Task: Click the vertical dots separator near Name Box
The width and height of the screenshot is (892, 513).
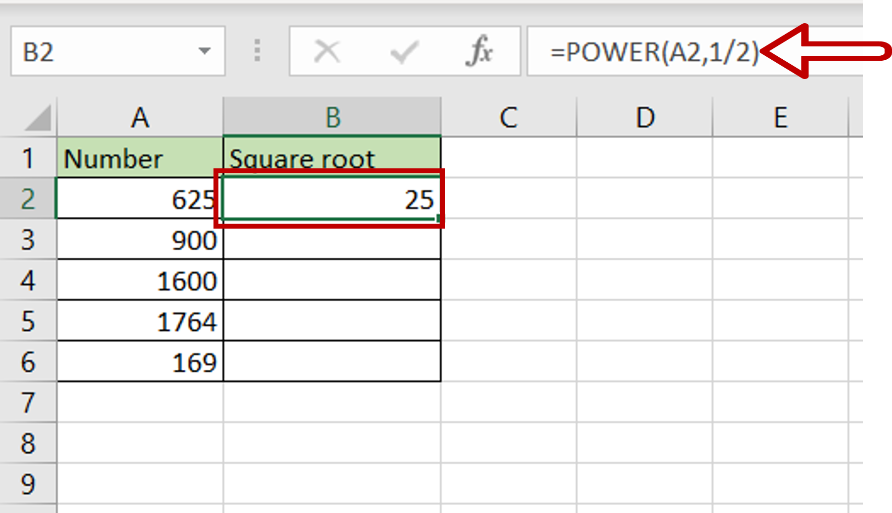Action: click(x=257, y=51)
